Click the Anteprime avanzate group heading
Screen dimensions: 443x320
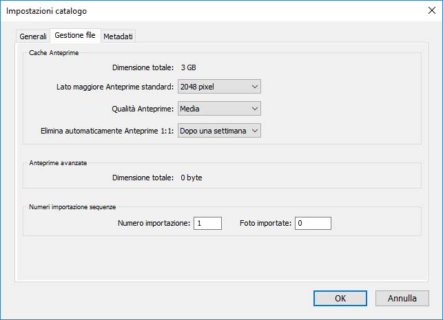coord(57,162)
